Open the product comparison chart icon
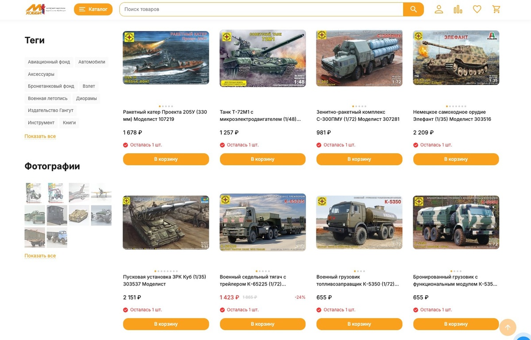Viewport: 531px width, 340px height. click(x=458, y=9)
